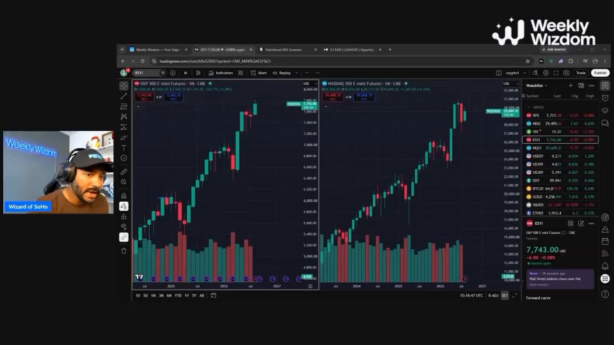Switch to the CASHCAT Hyperliquid tab
The image size is (614, 345).
(x=352, y=50)
